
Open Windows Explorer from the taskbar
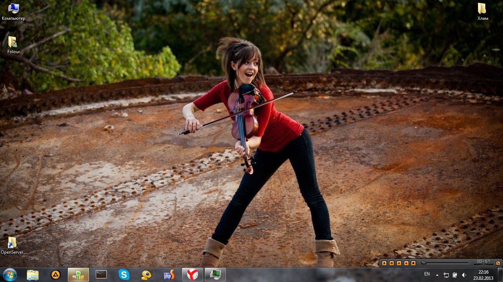pos(33,275)
